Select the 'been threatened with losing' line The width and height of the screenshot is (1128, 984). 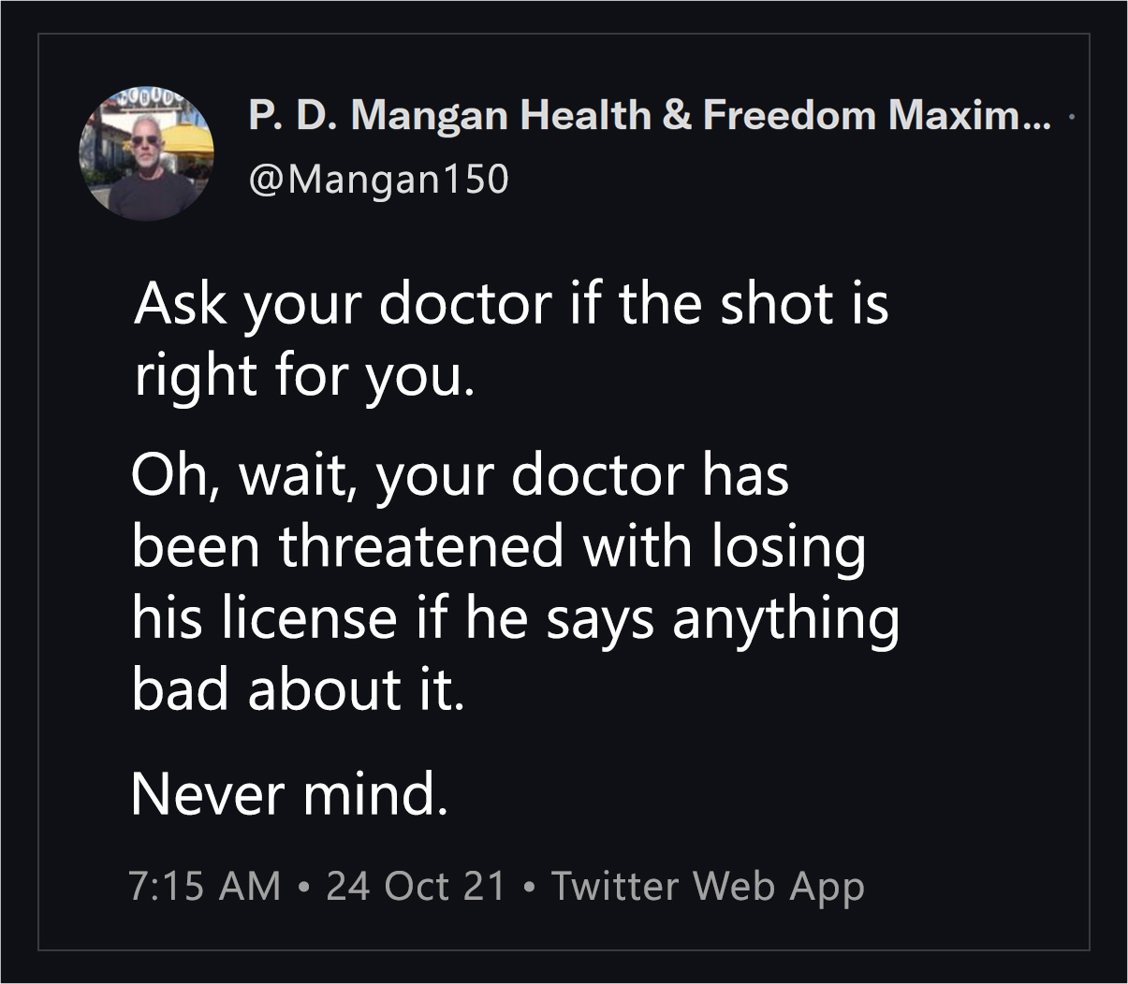pyautogui.click(x=498, y=546)
